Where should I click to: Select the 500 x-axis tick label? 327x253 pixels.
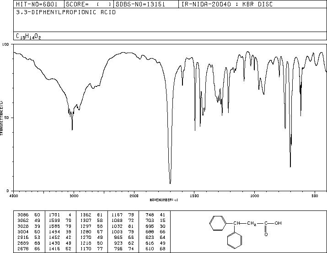315,196
